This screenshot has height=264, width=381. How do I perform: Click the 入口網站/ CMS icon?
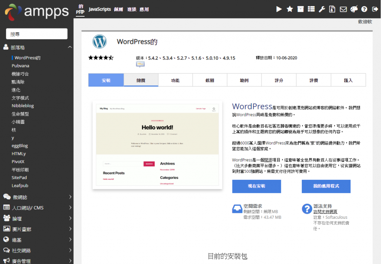7,207
